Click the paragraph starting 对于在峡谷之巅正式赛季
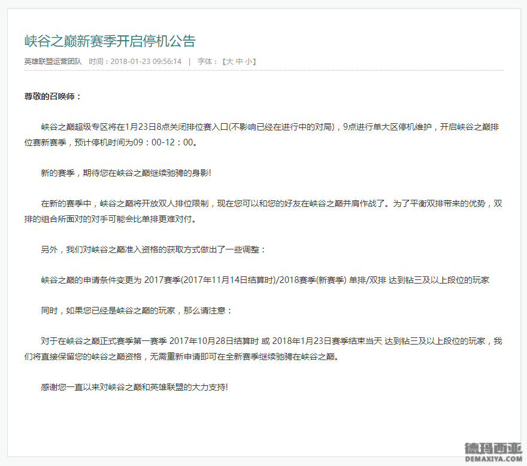 pyautogui.click(x=263, y=349)
